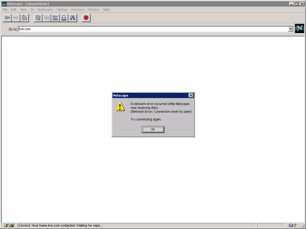Click the Open Location toolbar icon

55,18
